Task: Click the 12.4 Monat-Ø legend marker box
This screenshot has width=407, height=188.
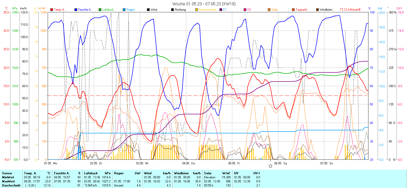Action: (x=342, y=10)
